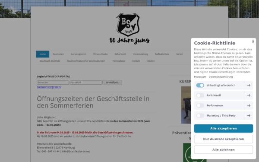Open the Home menu item

[x=42, y=54]
